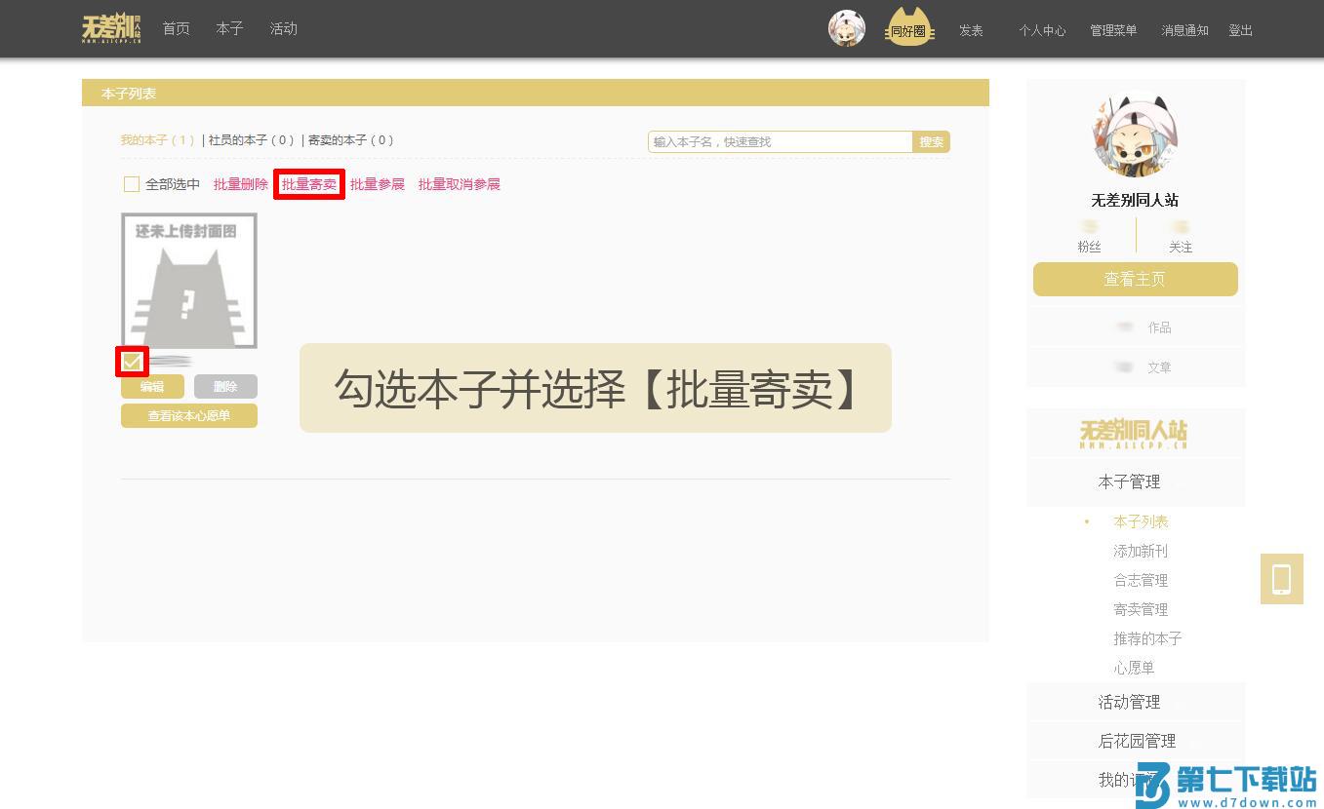The height and width of the screenshot is (809, 1324).
Task: Toggle the 全部选中 checkbox
Action: (x=132, y=184)
